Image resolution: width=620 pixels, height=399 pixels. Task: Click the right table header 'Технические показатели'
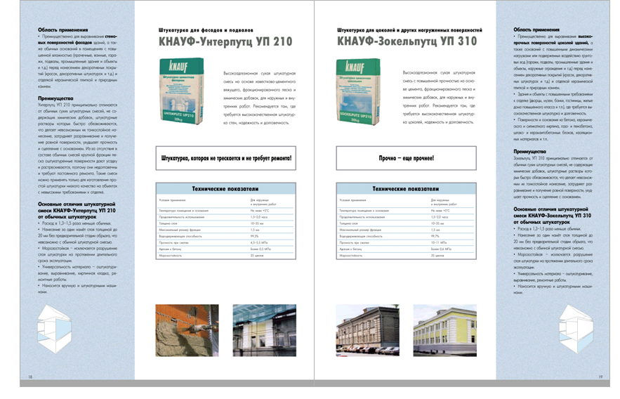pyautogui.click(x=406, y=189)
